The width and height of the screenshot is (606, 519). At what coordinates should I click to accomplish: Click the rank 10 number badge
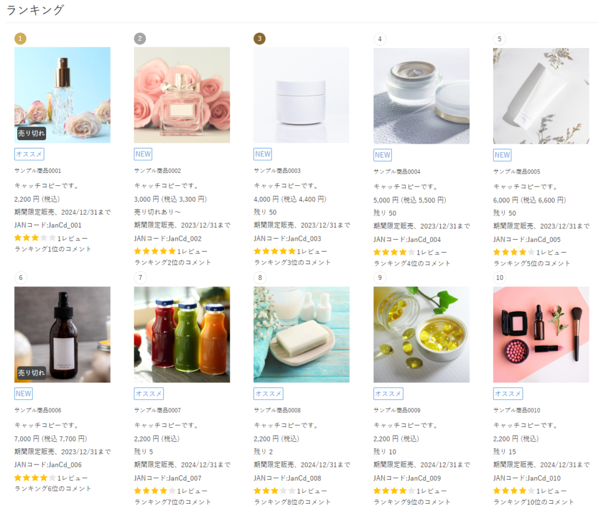499,278
